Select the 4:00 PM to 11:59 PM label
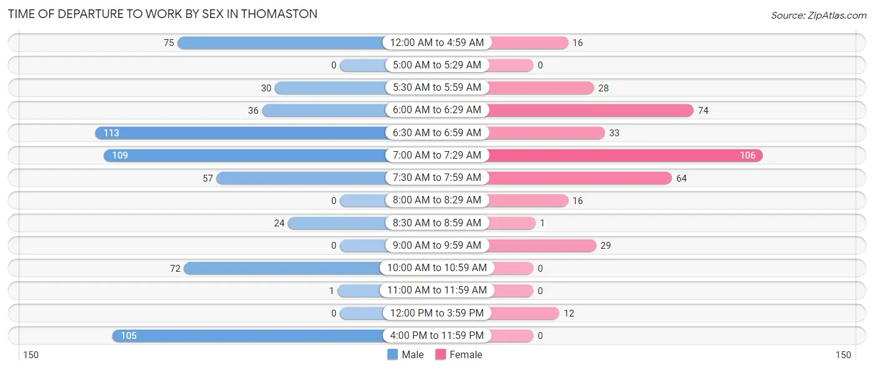Image resolution: width=874 pixels, height=370 pixels. [437, 335]
